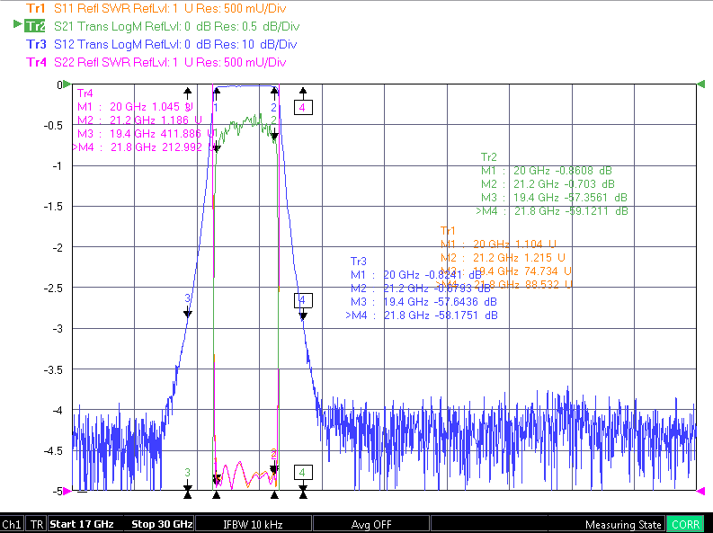
Task: Click the magenta reference arrow at bottom left
Action: [67, 491]
